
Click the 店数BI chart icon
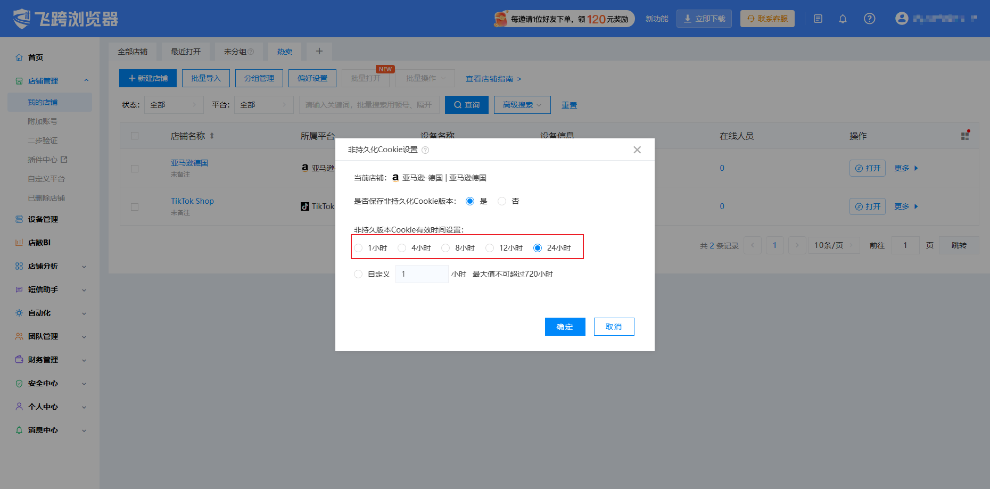coord(19,243)
